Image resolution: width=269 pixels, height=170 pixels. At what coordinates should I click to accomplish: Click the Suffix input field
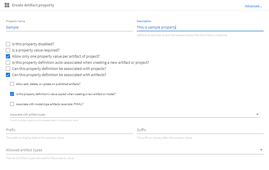[x=200, y=130]
